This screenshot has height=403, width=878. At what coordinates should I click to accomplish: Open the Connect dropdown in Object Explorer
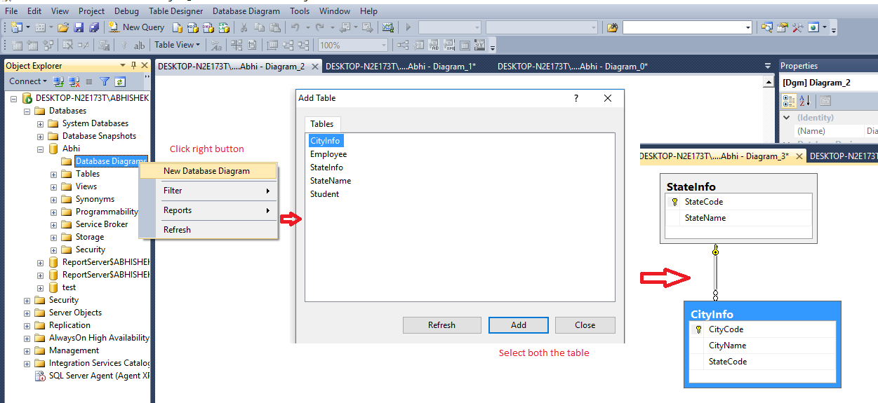[27, 81]
